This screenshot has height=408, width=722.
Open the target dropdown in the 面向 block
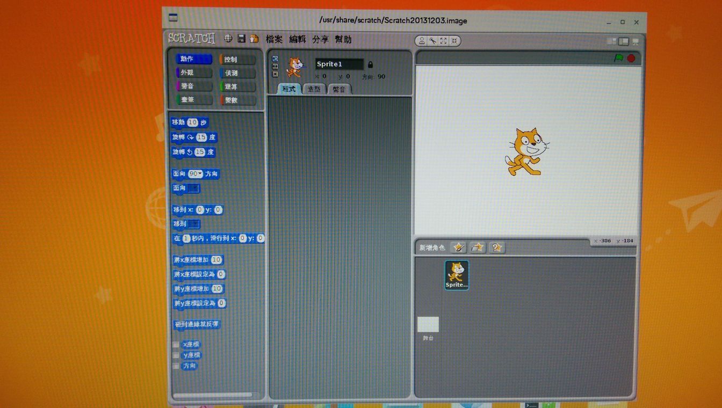(193, 188)
